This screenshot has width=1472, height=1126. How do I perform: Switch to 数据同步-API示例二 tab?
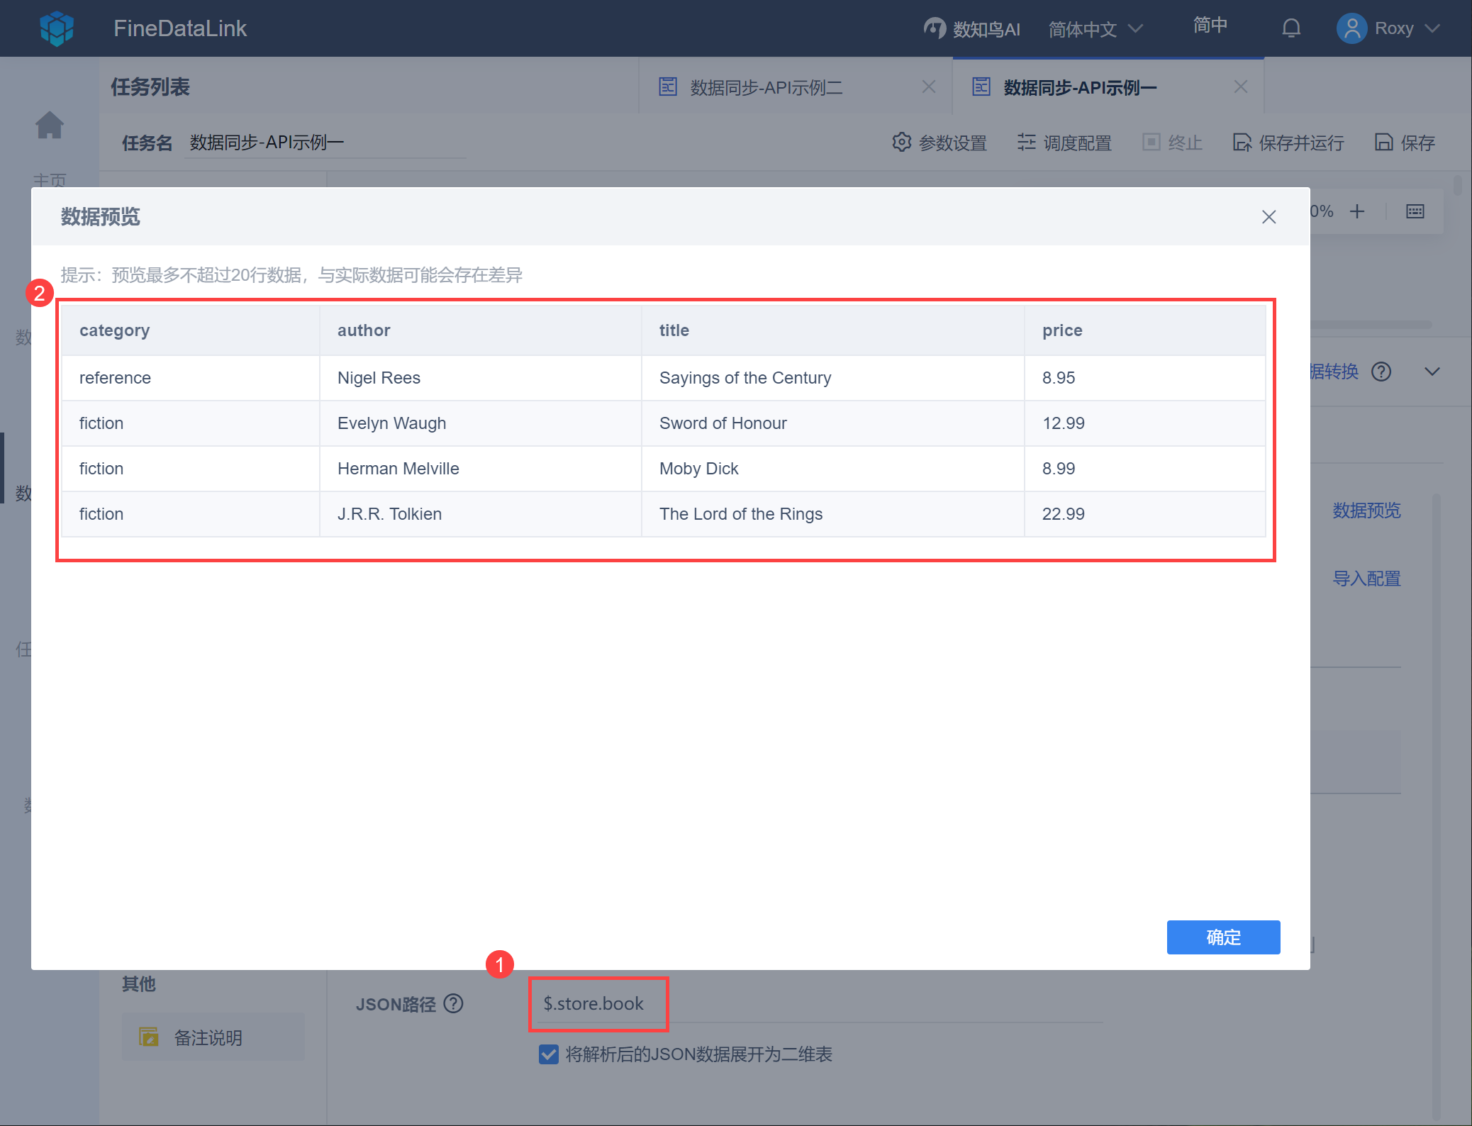pos(766,87)
